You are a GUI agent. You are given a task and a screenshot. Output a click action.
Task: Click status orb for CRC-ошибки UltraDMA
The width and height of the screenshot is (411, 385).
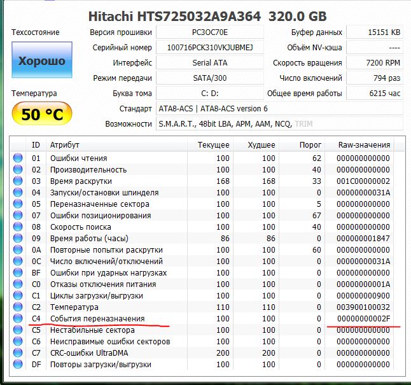coord(18,353)
